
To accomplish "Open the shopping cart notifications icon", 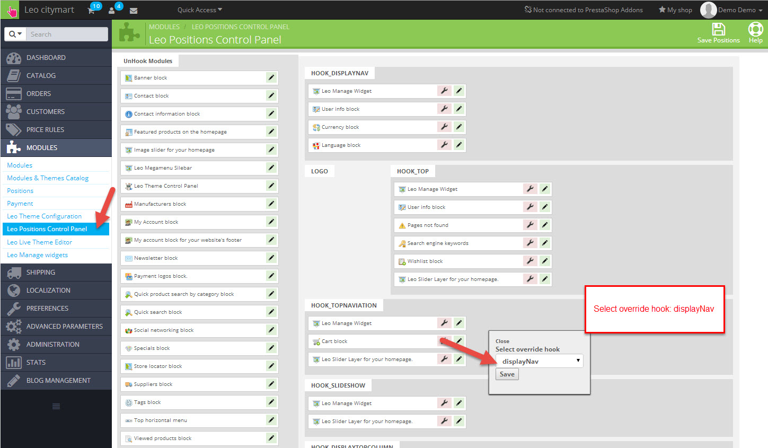I will pos(91,10).
